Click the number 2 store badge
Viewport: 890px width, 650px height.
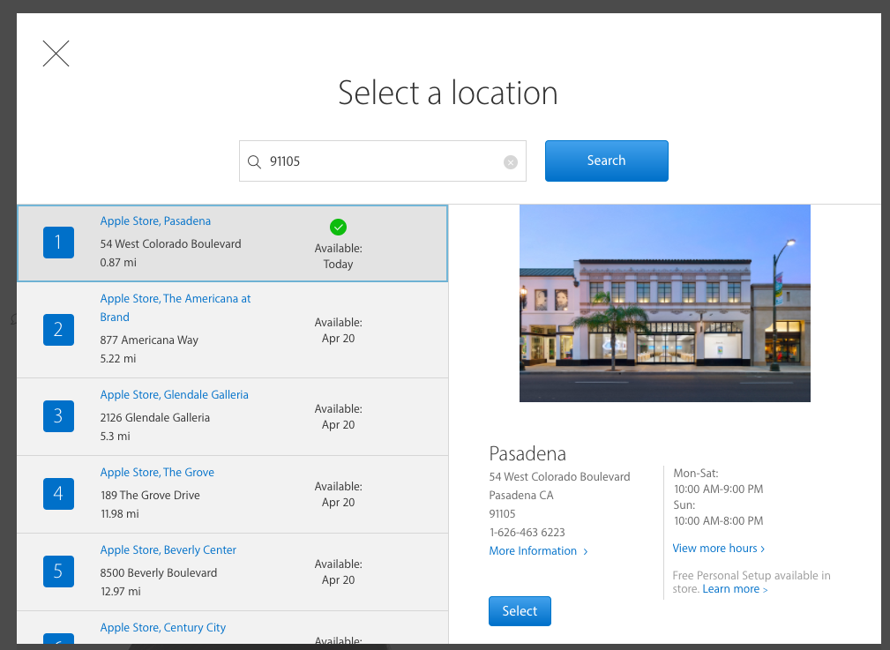point(58,330)
